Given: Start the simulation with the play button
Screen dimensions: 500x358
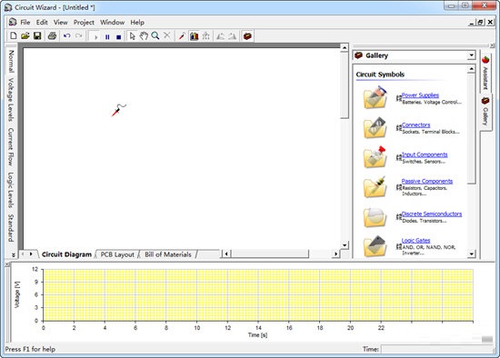Looking at the screenshot, I should pyautogui.click(x=96, y=36).
